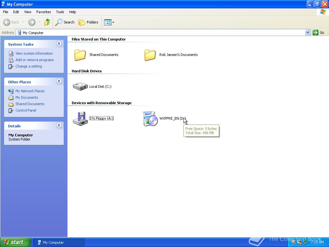This screenshot has height=247, width=329.
Task: Select Rob Jansen's Documents folder icon
Action: (150, 55)
